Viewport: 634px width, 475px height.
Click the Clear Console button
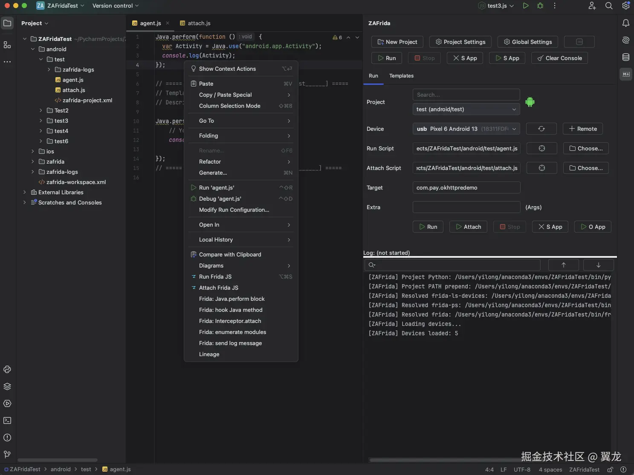click(559, 58)
